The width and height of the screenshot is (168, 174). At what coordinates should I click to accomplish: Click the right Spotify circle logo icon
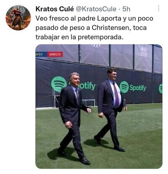click(x=124, y=87)
